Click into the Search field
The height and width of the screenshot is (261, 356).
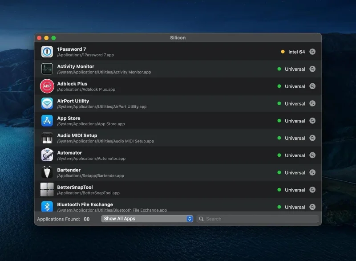coord(258,219)
